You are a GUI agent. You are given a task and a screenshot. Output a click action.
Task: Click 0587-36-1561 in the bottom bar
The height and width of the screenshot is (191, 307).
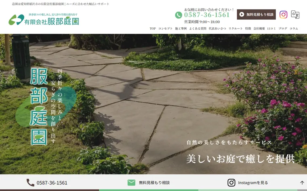tap(52, 183)
